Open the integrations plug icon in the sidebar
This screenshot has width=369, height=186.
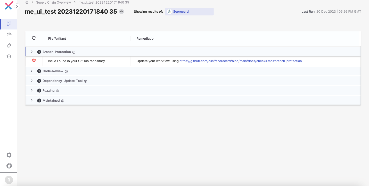click(9, 46)
